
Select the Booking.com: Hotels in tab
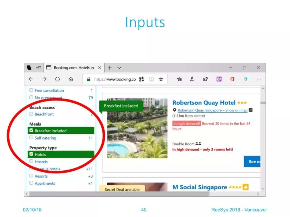click(x=74, y=68)
